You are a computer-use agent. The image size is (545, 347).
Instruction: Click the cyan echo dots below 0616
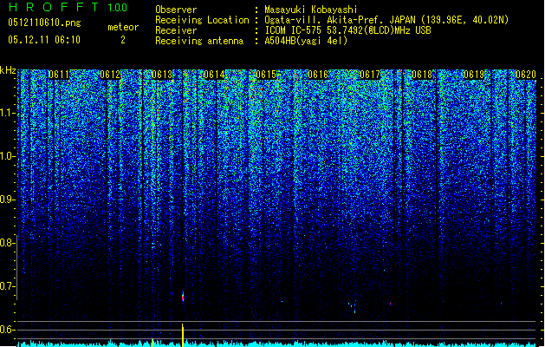(x=353, y=306)
